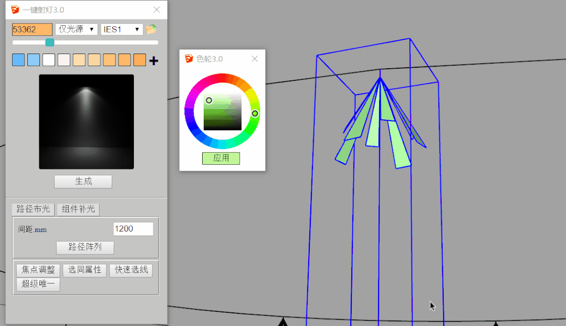
Task: Click the SketchUp logo in the 色轮3.0 title bar
Action: (189, 59)
